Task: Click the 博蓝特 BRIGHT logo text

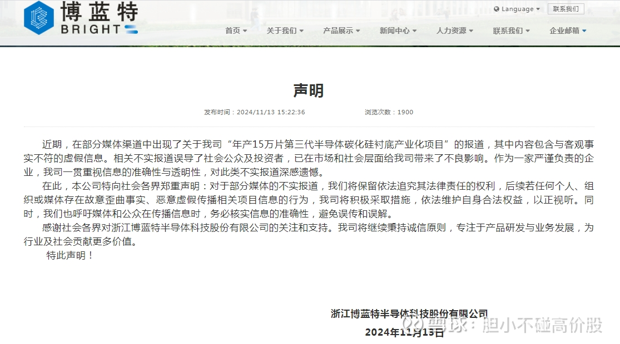Action: (99, 18)
